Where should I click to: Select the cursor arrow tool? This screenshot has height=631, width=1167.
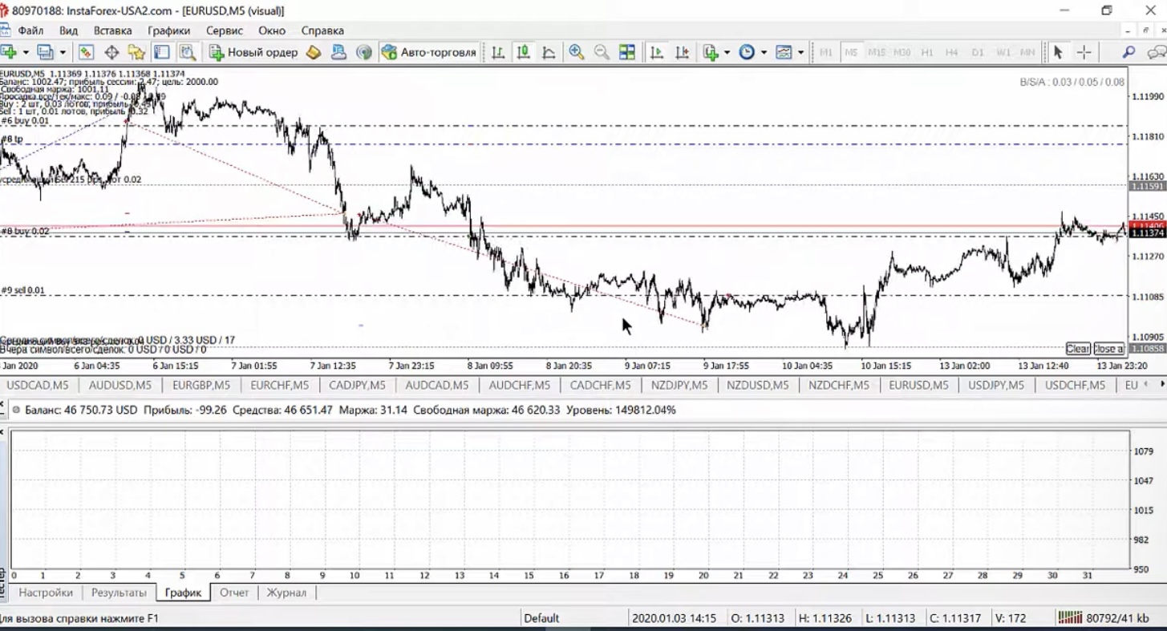(x=1057, y=52)
